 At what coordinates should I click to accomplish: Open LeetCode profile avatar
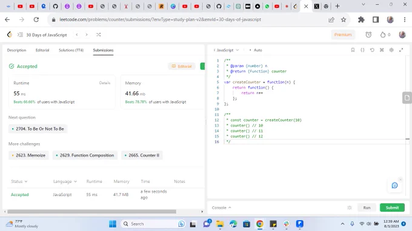(x=402, y=34)
